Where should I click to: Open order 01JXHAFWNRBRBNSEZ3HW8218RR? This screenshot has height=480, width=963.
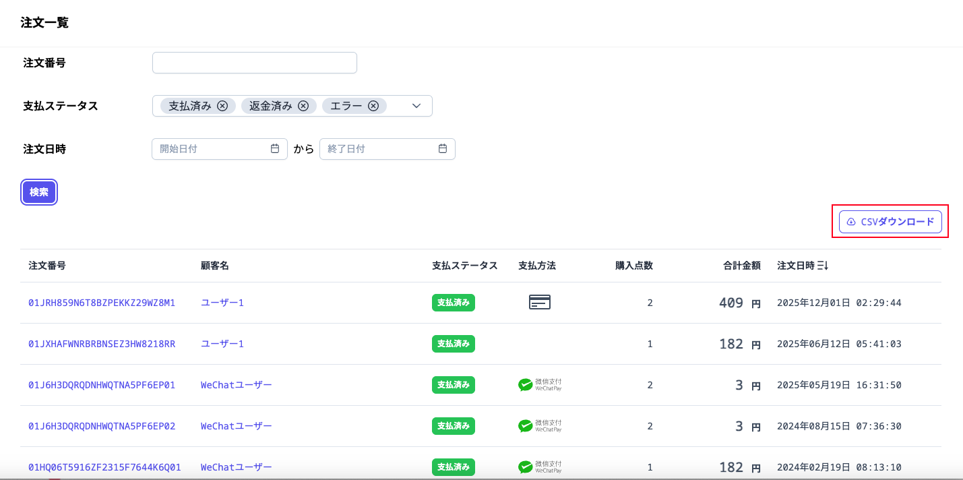[x=102, y=344]
